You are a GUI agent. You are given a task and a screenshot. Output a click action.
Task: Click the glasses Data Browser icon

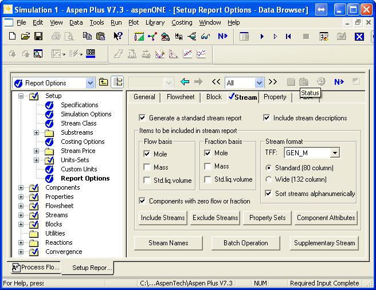click(x=206, y=37)
